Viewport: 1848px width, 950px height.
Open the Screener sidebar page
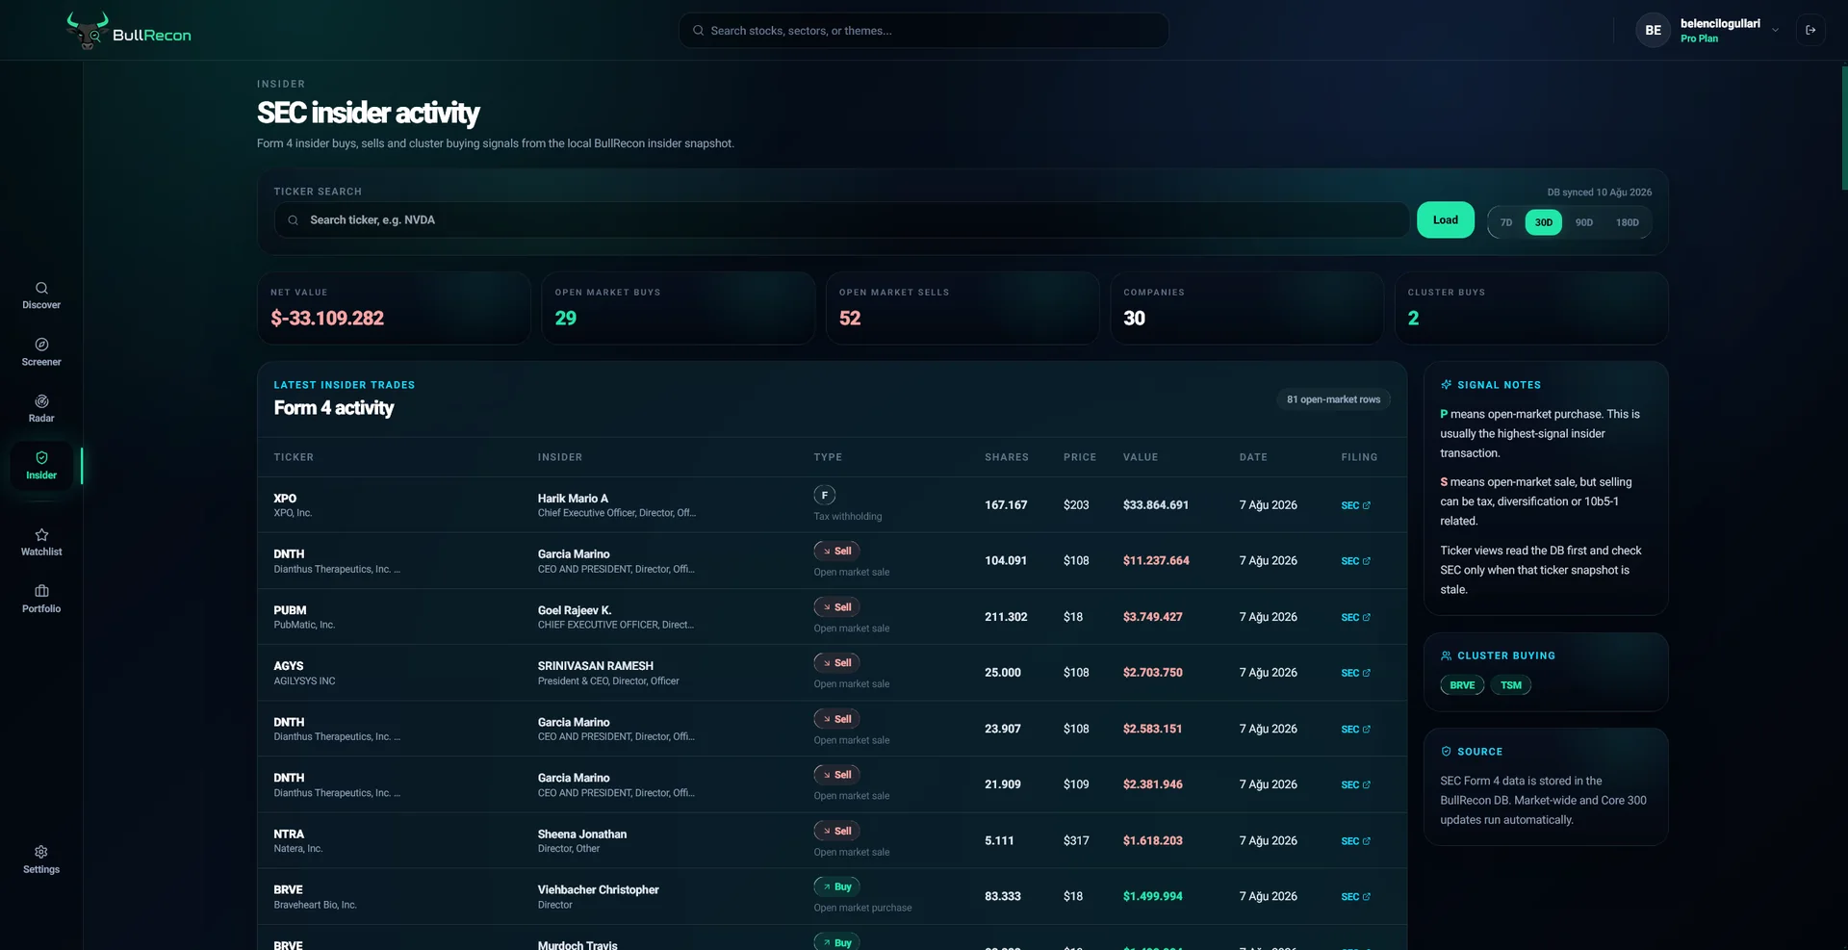tap(41, 352)
